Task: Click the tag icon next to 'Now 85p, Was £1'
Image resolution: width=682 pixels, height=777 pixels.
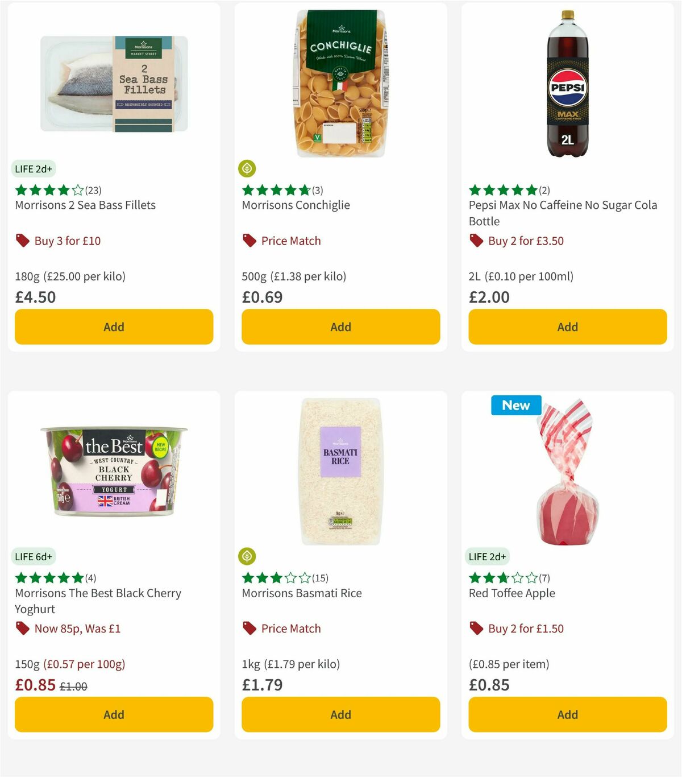Action: 22,629
